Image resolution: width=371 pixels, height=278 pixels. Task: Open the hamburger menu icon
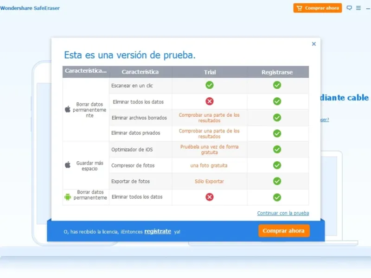358,8
